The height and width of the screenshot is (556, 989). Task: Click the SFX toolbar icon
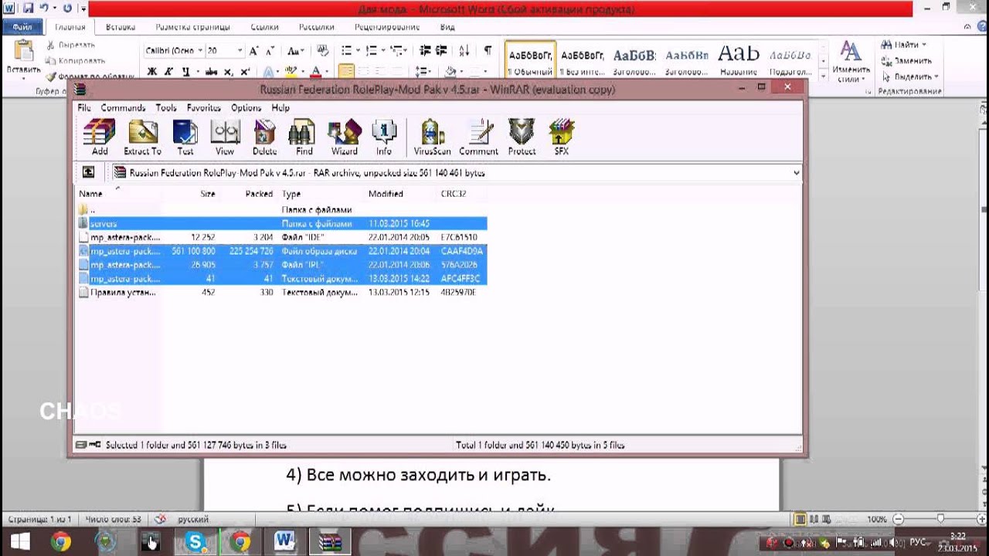[x=562, y=137]
